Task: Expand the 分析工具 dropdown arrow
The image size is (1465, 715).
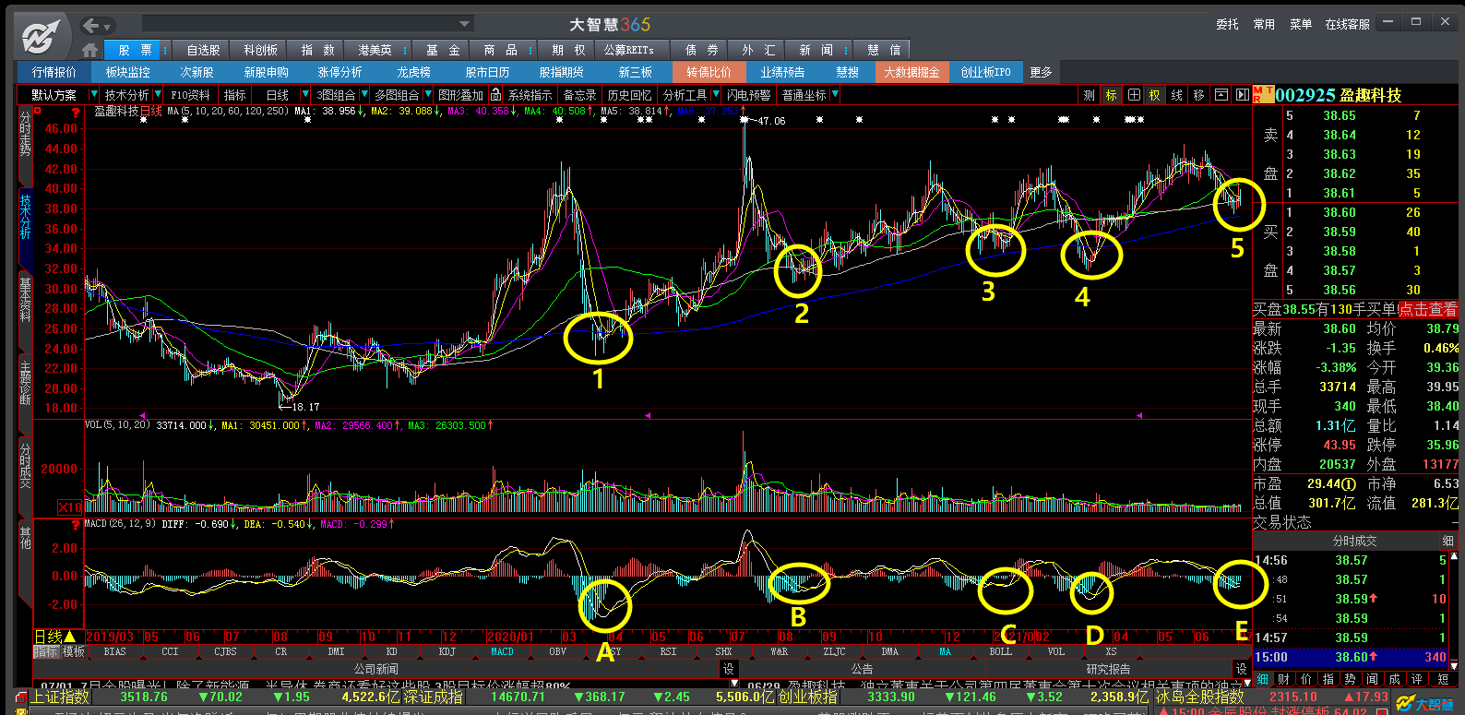Action: (715, 94)
